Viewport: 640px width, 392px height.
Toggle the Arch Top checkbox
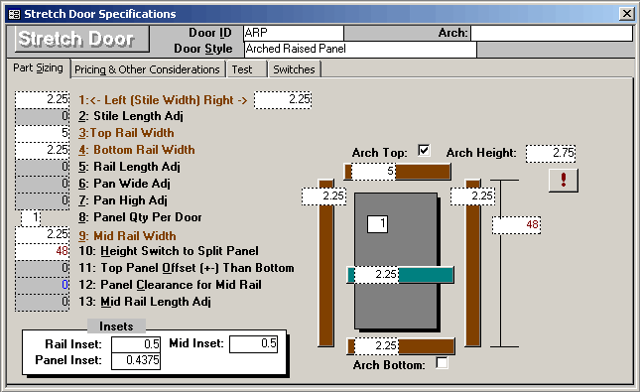pos(424,150)
